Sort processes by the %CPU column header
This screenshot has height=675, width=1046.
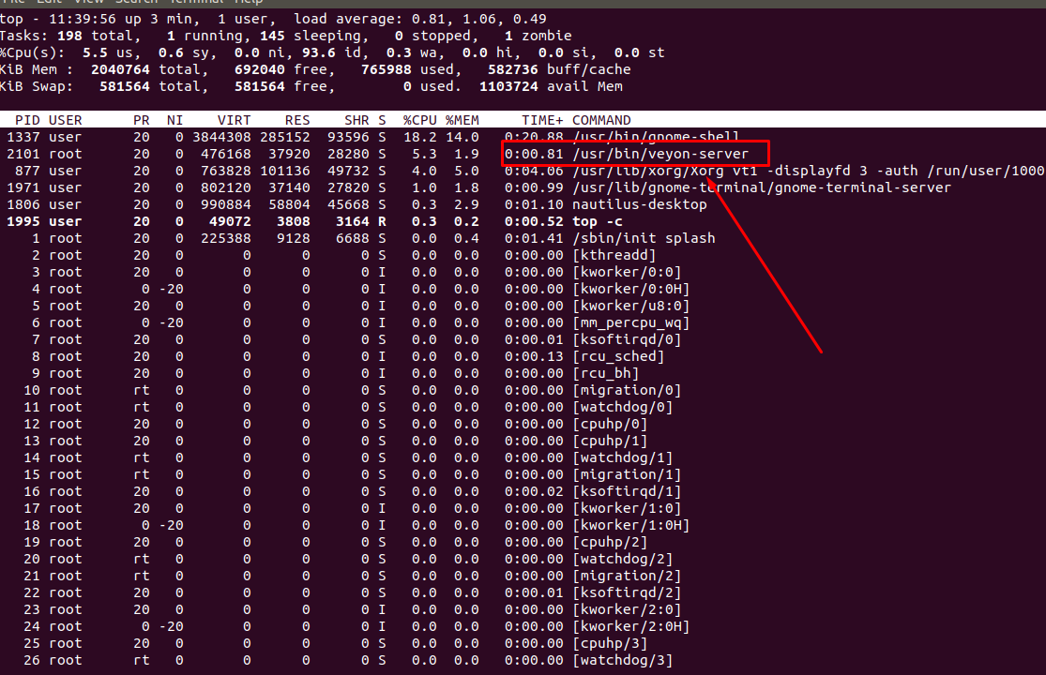(x=417, y=119)
